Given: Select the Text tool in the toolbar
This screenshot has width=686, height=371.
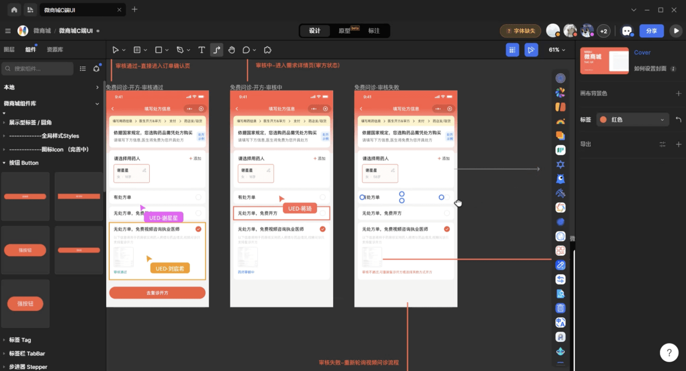Looking at the screenshot, I should point(201,50).
